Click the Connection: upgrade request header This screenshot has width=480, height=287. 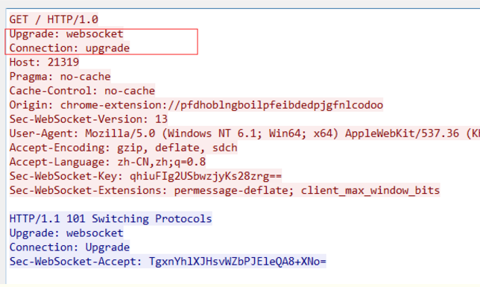pos(69,48)
